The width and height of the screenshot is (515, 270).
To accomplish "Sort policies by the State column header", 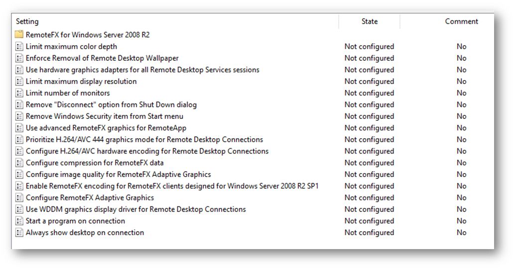I will (x=369, y=21).
